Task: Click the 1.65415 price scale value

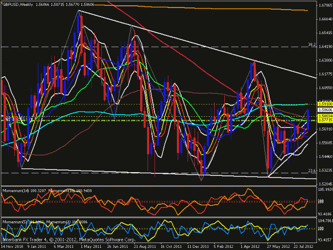Action: click(326, 33)
